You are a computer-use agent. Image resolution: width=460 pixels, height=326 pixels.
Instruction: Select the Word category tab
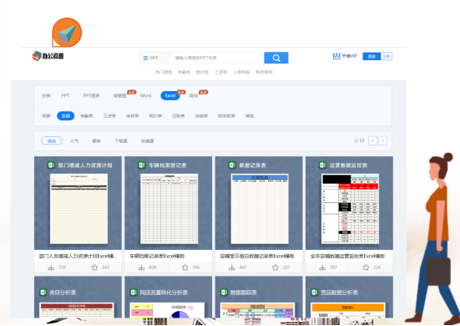click(x=145, y=96)
